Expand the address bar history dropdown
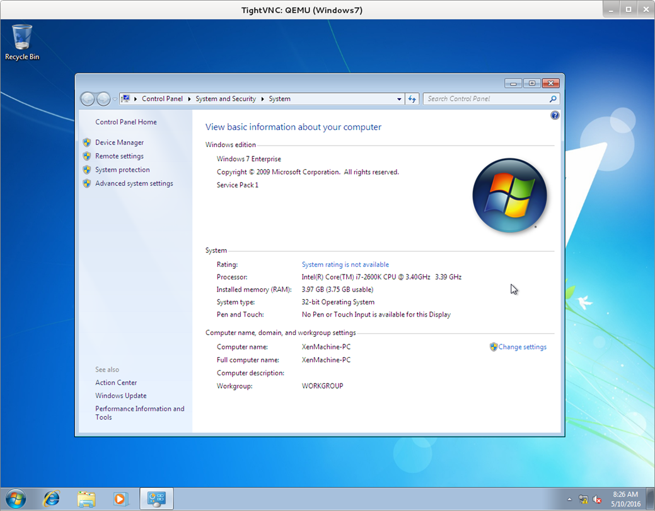Screen dimensions: 655x511 coord(399,99)
